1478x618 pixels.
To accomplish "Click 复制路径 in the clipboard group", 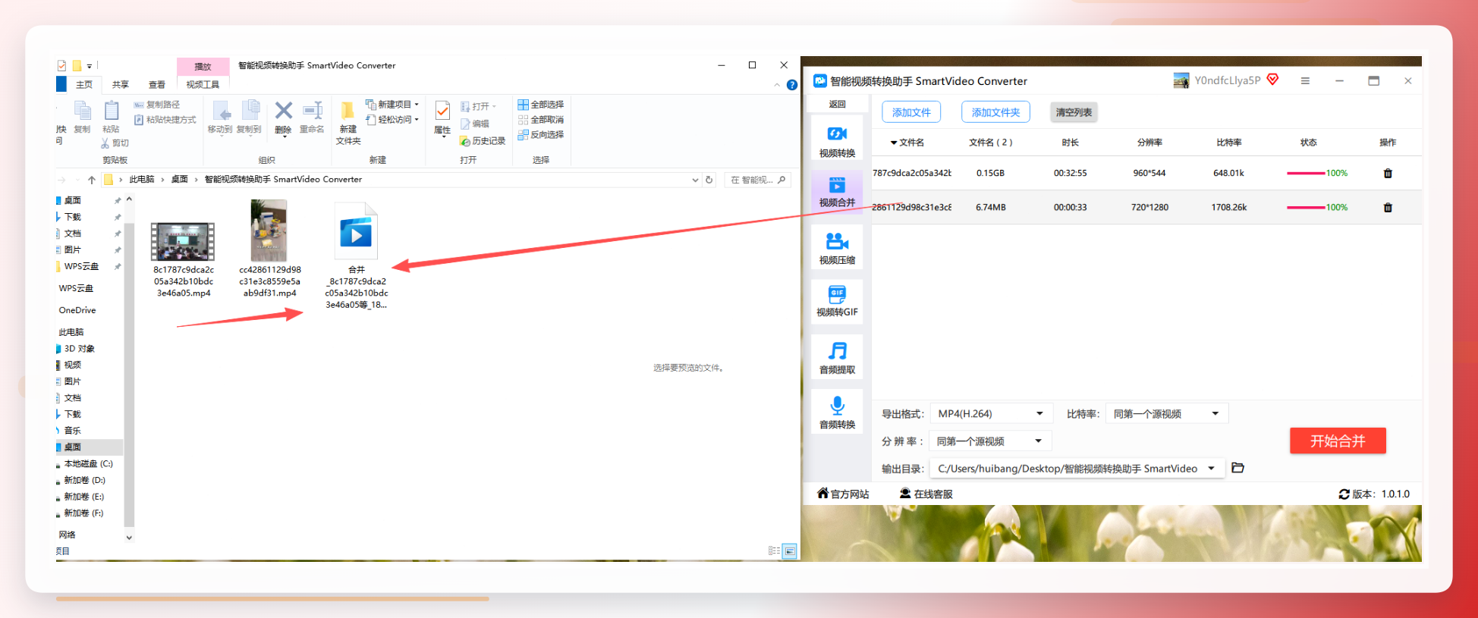I will pos(157,105).
